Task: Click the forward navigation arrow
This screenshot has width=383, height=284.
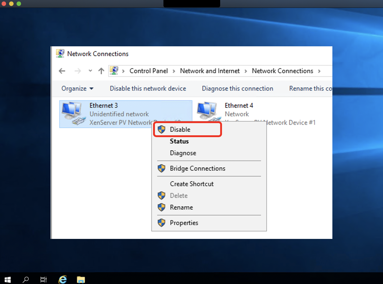Action: pos(78,71)
